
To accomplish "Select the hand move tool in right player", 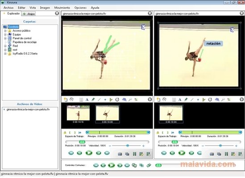I will [164, 99].
